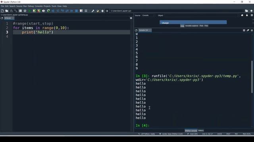Screen dimensions: 254x142
Task: Click the Object input field in Help
Action: (202, 15)
